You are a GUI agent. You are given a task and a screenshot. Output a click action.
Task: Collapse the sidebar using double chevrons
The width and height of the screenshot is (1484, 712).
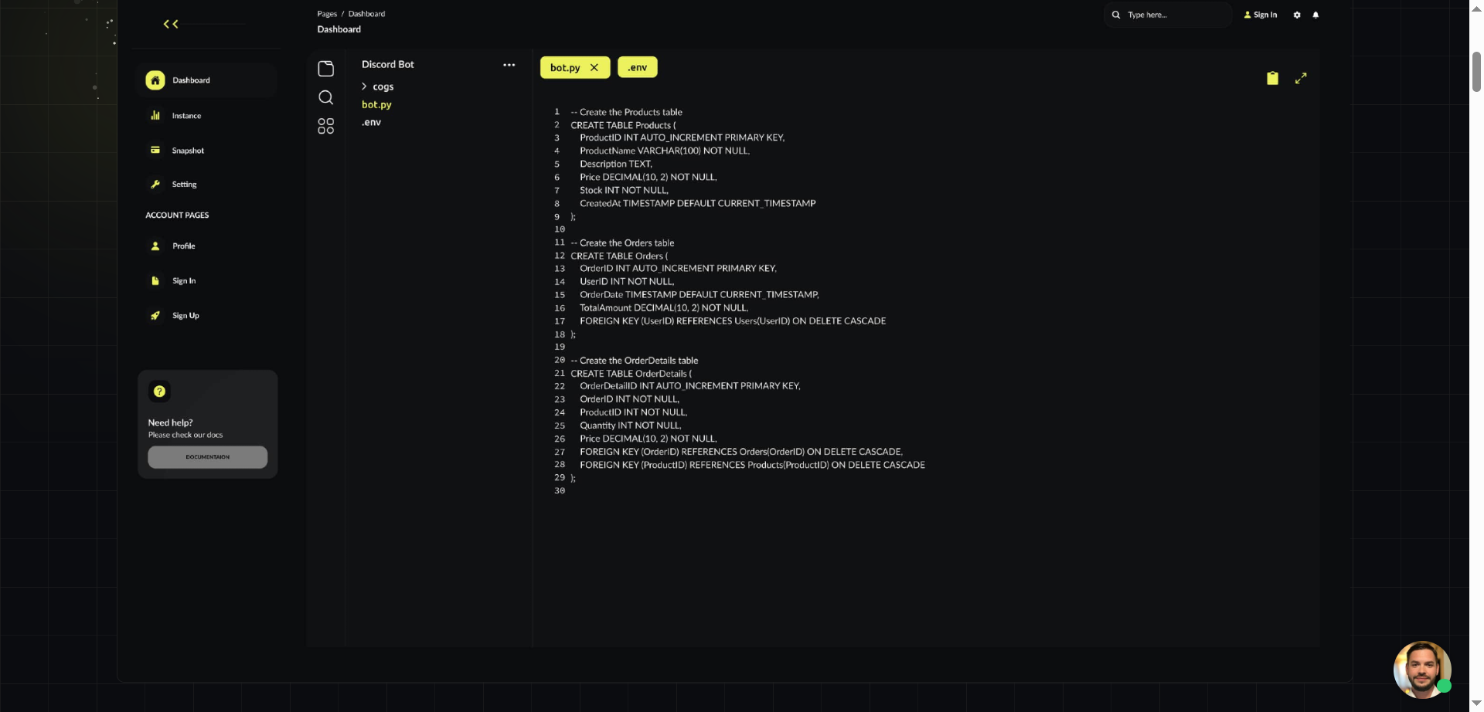click(x=170, y=24)
